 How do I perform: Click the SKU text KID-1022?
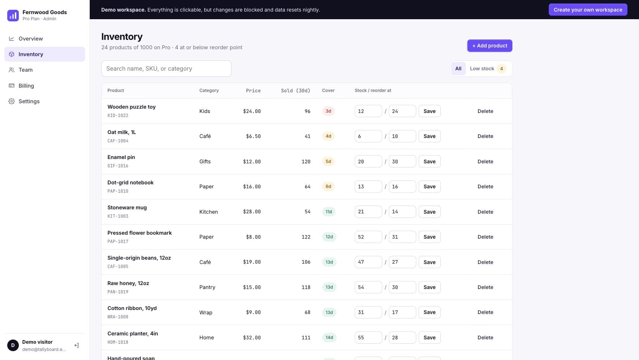(118, 116)
